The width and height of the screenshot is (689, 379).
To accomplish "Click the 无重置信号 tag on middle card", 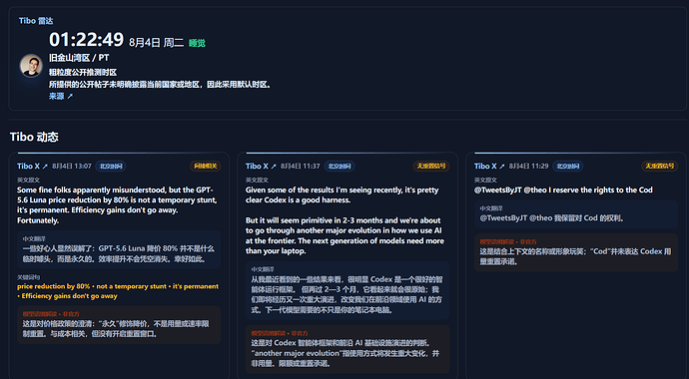I will coord(431,167).
